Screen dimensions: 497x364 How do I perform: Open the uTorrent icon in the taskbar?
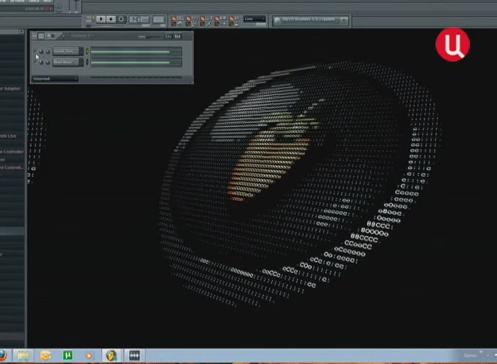point(67,355)
